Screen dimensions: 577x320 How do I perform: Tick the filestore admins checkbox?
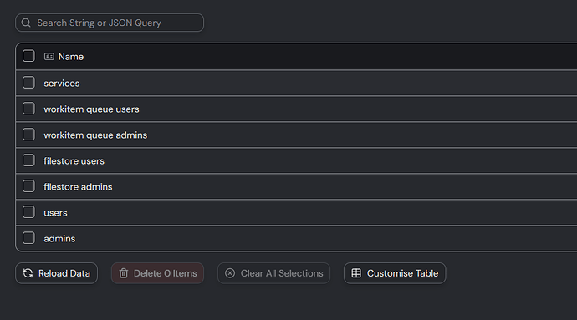pyautogui.click(x=28, y=186)
